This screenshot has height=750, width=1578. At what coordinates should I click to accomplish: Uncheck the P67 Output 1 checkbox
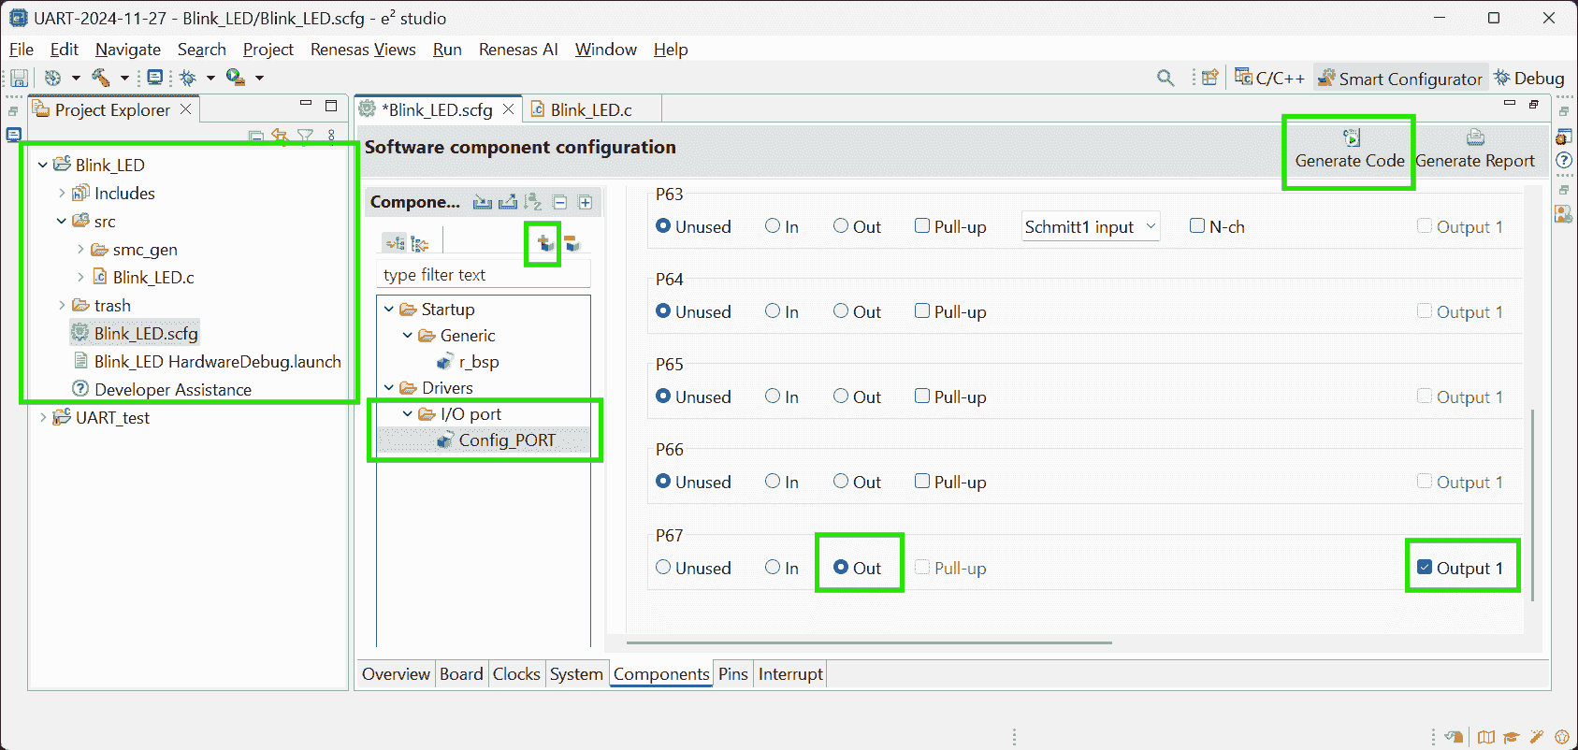point(1425,568)
